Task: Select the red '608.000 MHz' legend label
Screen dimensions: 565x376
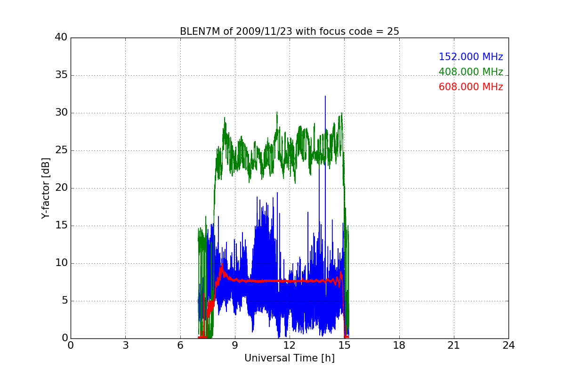Action: click(471, 87)
